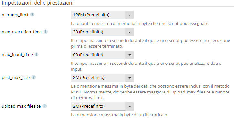This screenshot has width=234, height=118.
Task: Expand the memory_limit dropdown arrow
Action: click(130, 15)
